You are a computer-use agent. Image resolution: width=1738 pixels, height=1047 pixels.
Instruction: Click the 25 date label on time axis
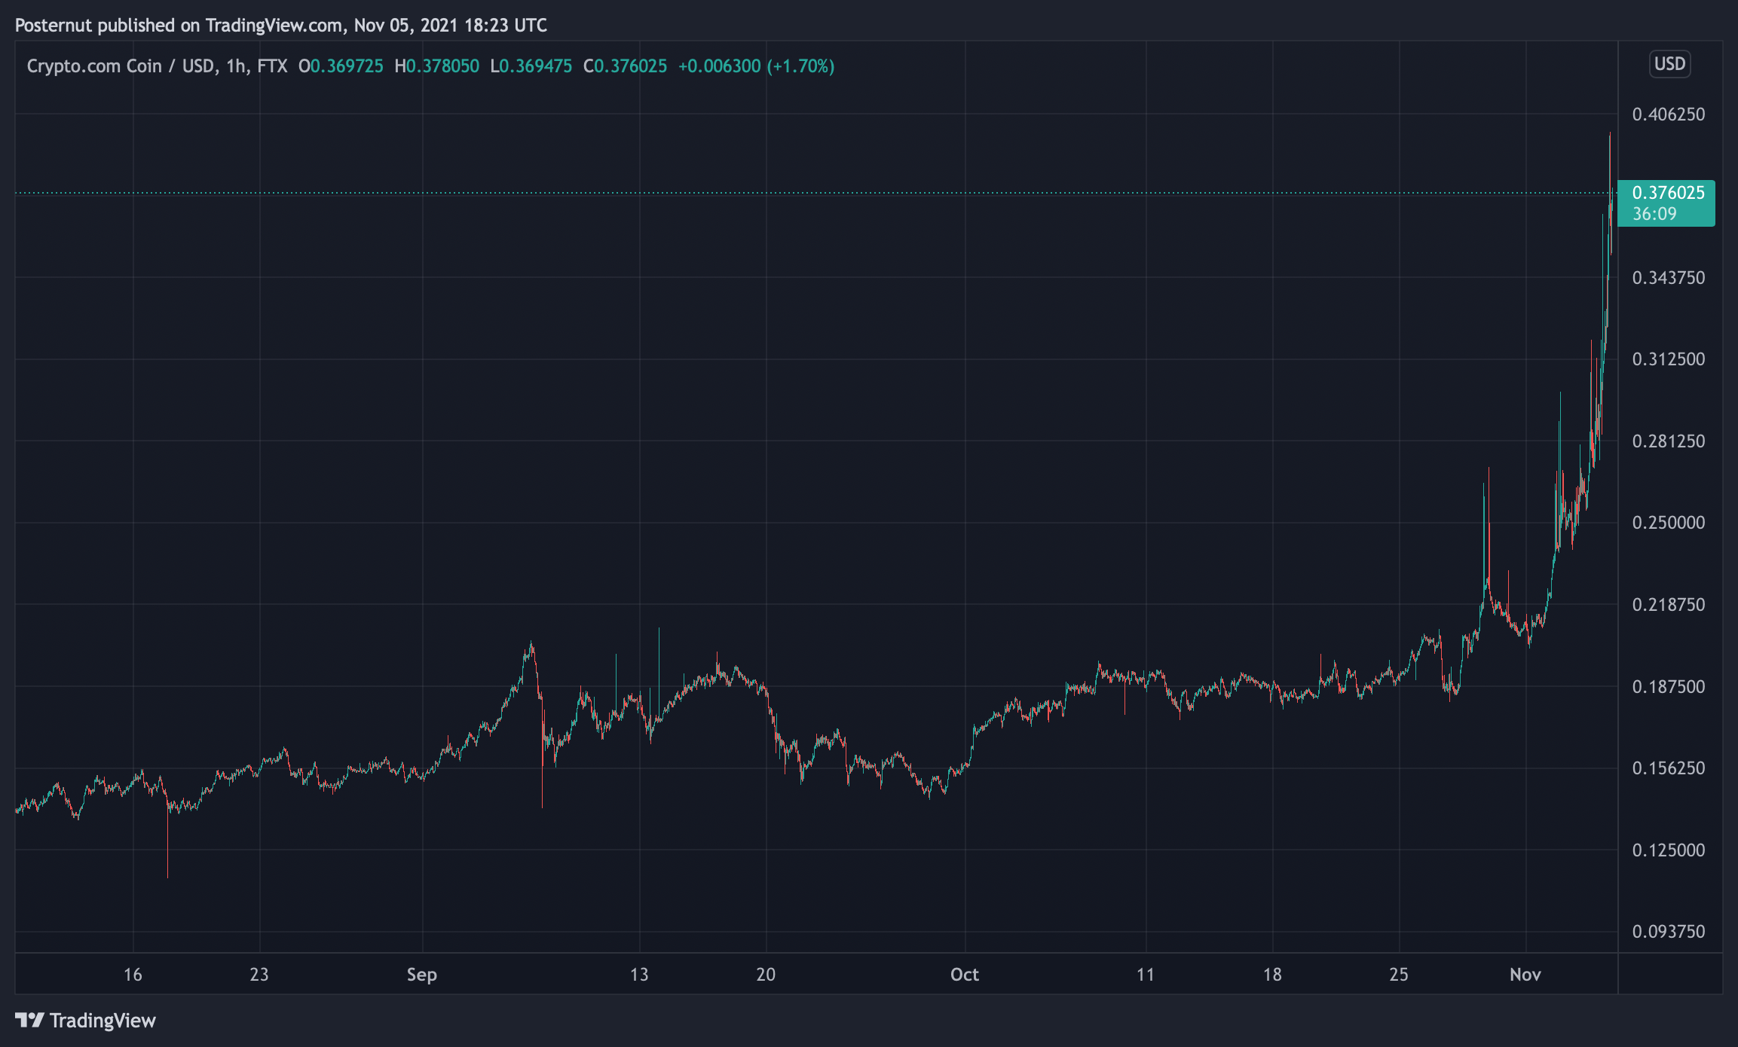1398,975
